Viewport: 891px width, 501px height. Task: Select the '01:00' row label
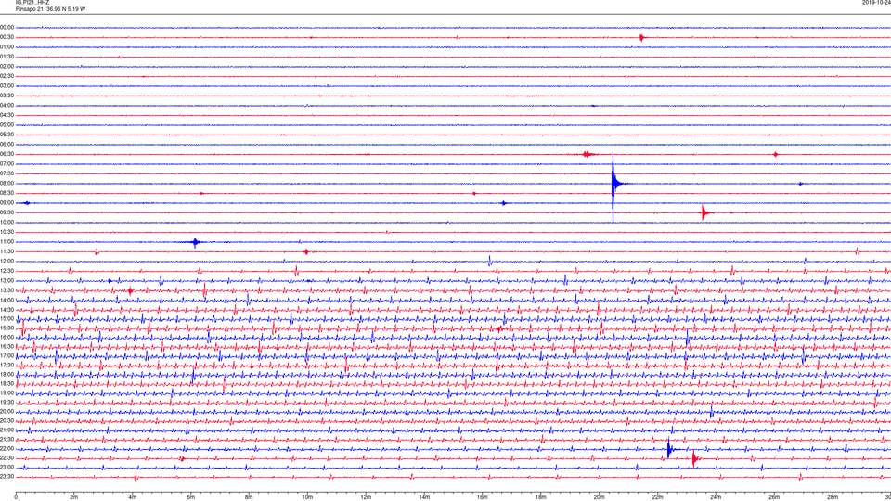pyautogui.click(x=6, y=47)
